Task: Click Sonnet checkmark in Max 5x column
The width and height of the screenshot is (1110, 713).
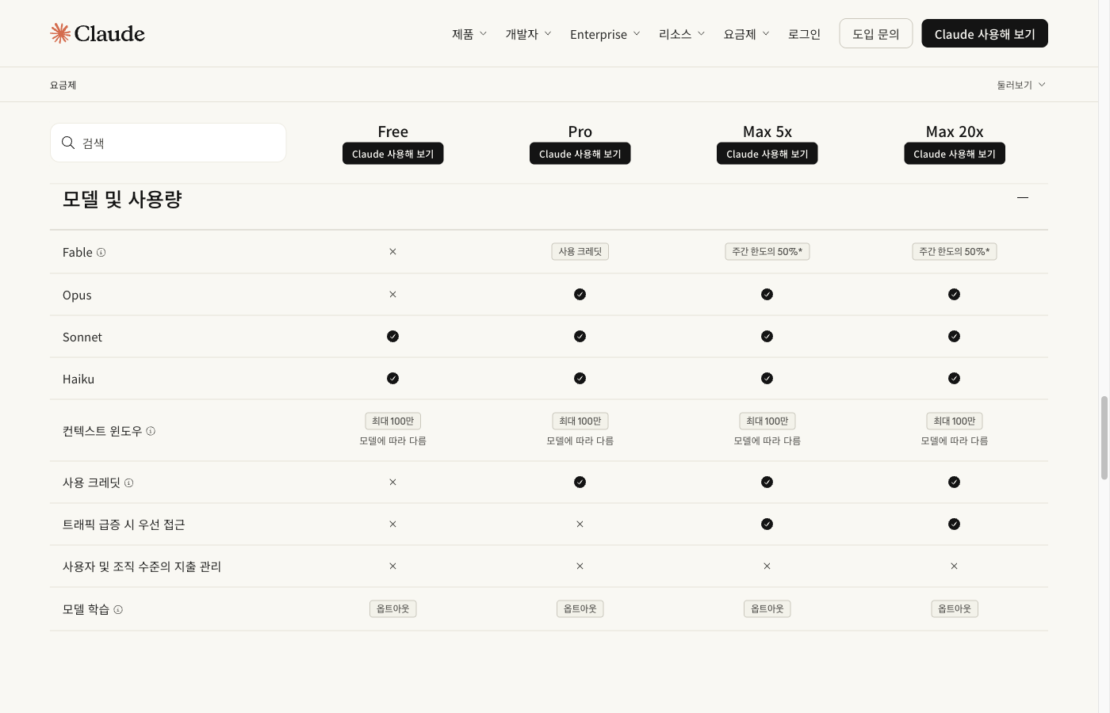Action: click(767, 337)
